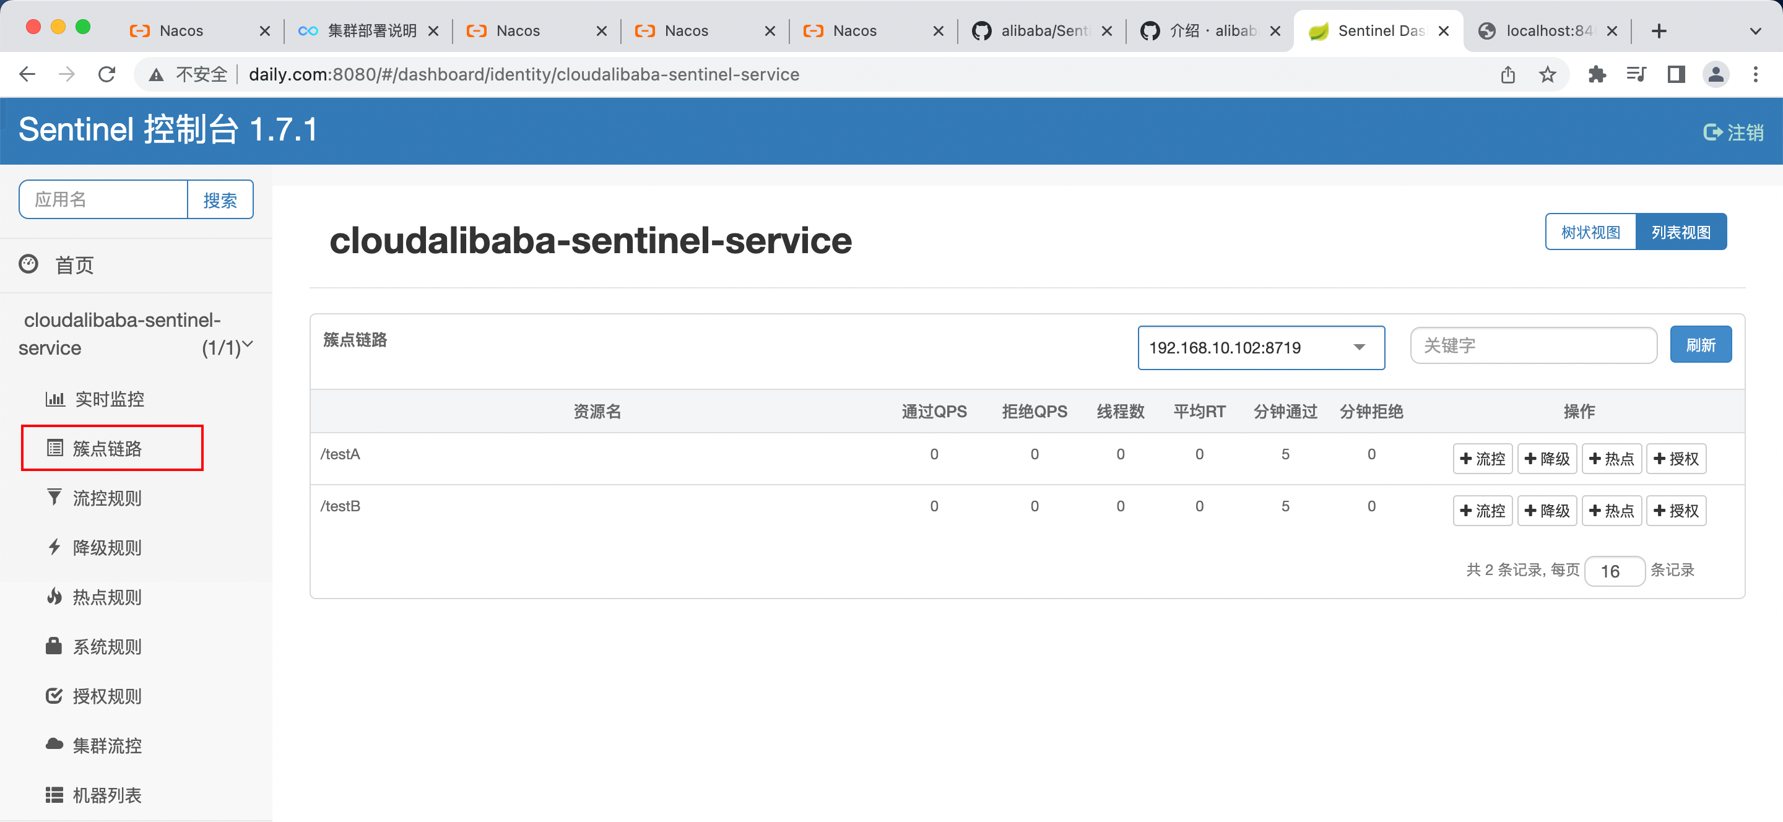Click the 通过QPS column header
This screenshot has width=1783, height=822.
point(934,412)
